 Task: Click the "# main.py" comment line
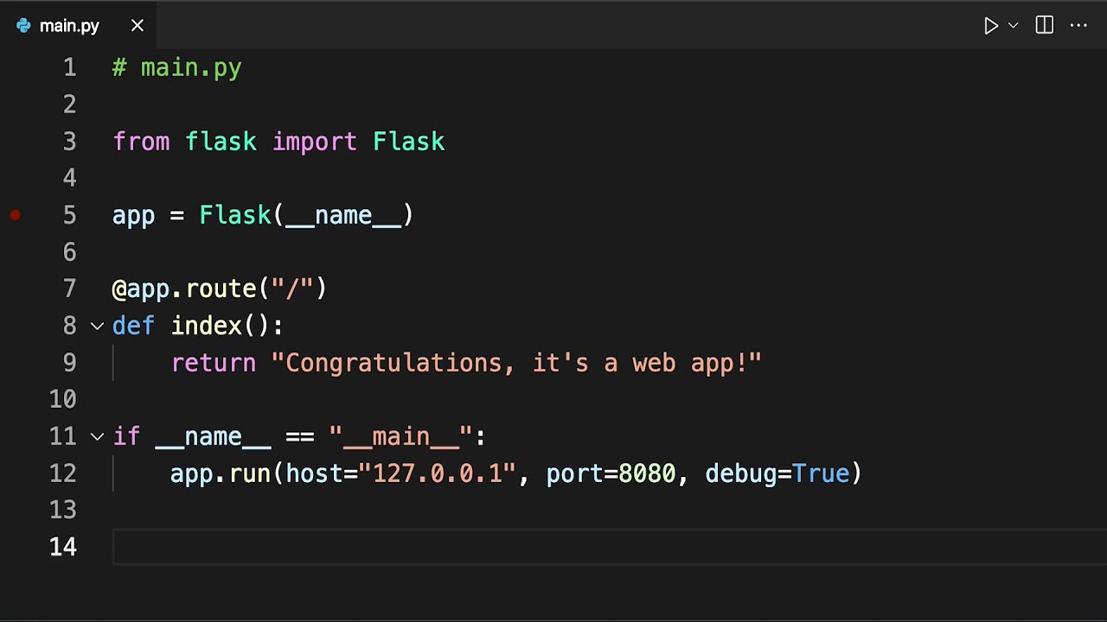click(x=177, y=67)
